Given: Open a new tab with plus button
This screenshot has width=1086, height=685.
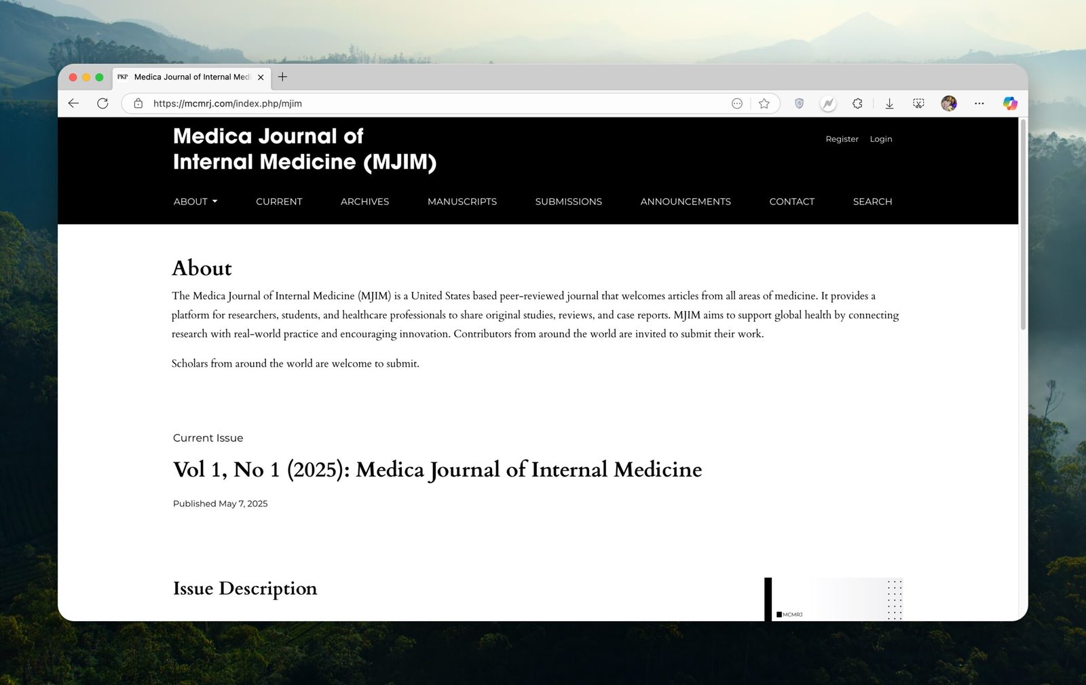Looking at the screenshot, I should [282, 77].
